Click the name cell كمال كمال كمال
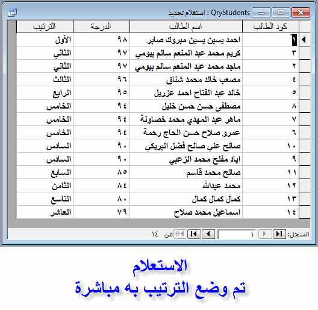This screenshot has width=318, height=310. pyautogui.click(x=186, y=199)
